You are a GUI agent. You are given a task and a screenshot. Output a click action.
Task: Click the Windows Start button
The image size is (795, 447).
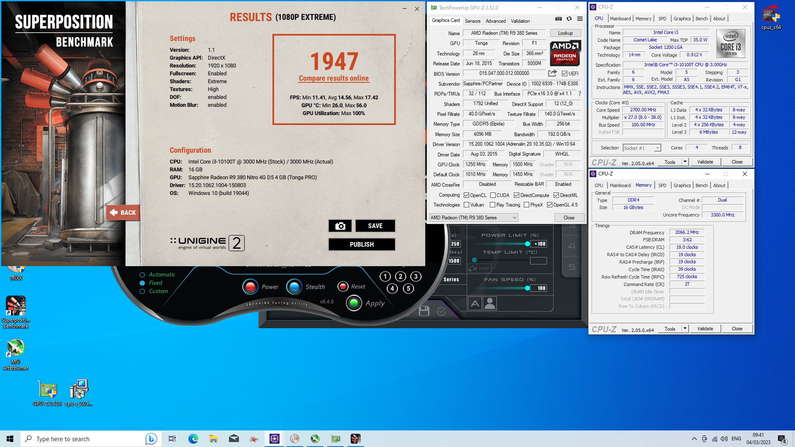(10, 439)
